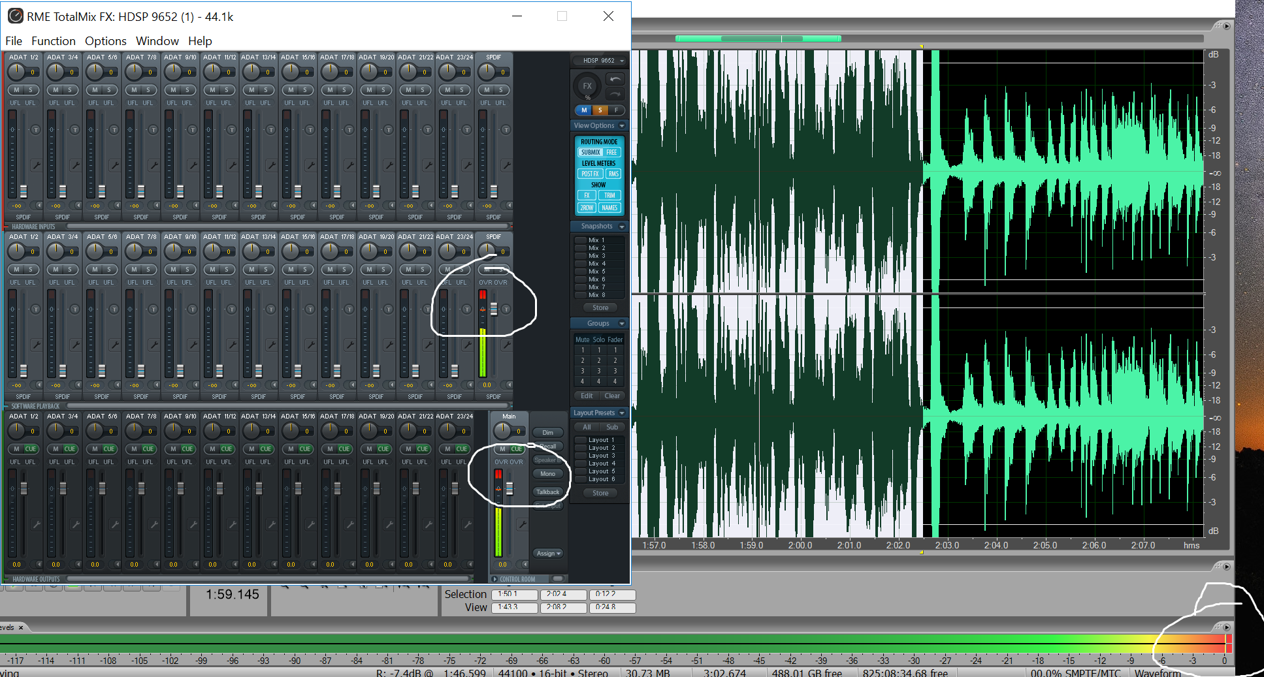
Task: Click the Clear button in Groups
Action: pos(612,396)
